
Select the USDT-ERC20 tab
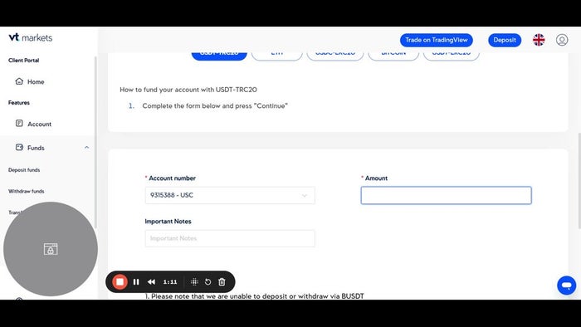coord(451,55)
